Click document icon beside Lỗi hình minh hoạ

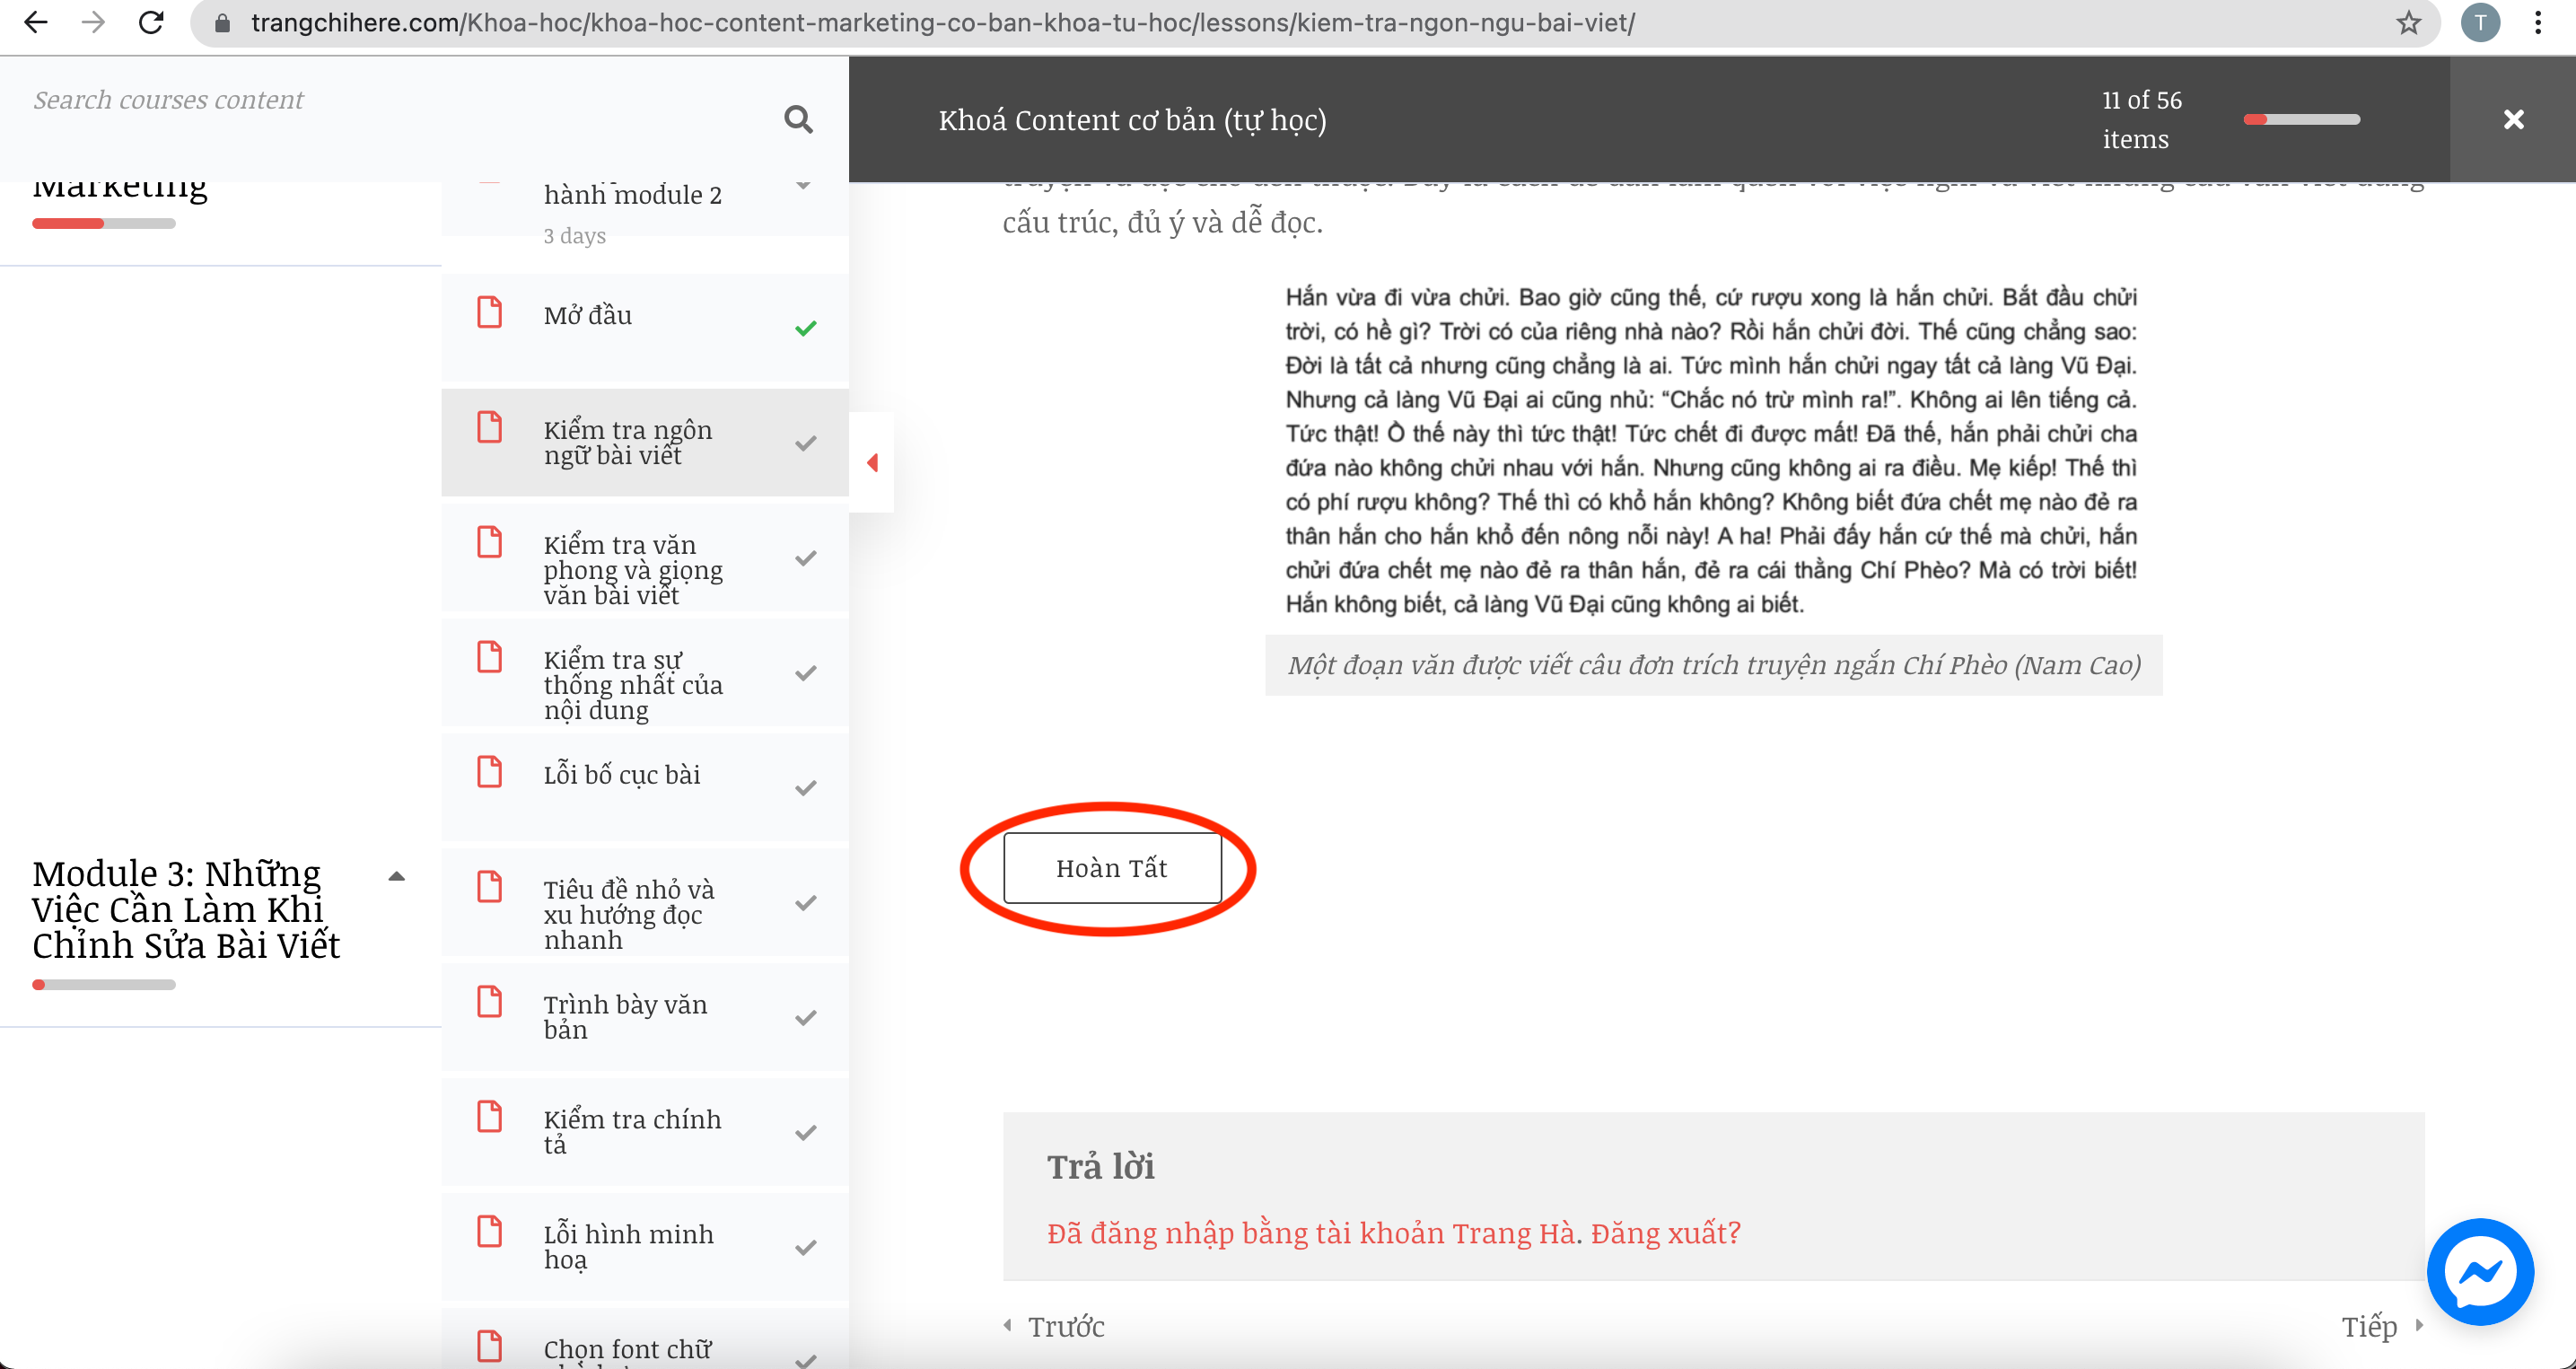tap(489, 1231)
